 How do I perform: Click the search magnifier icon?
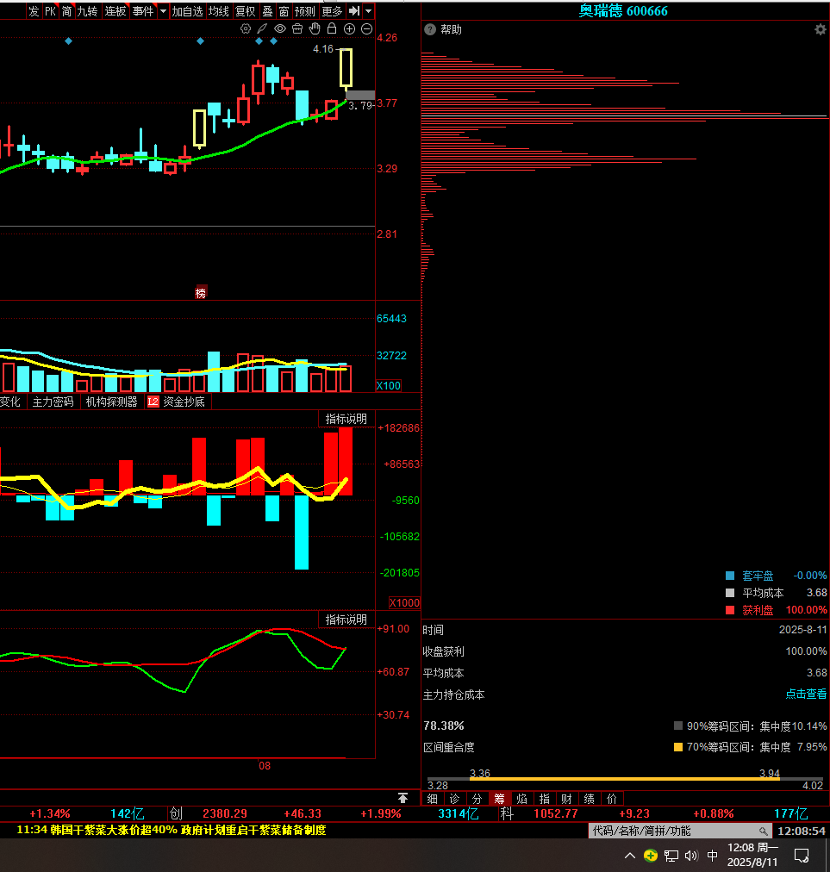(x=764, y=832)
